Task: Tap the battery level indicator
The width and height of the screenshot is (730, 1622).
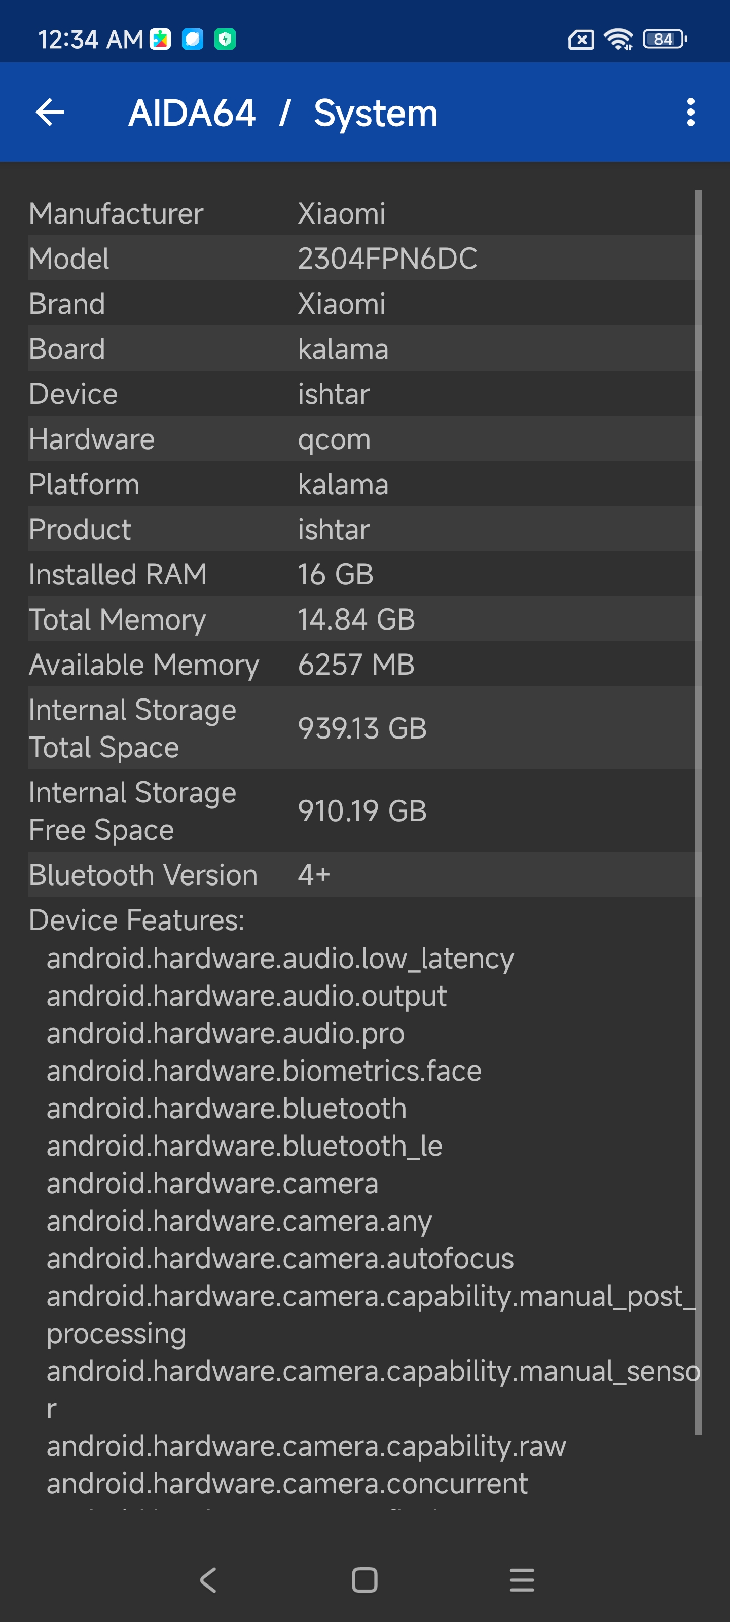Action: point(664,39)
